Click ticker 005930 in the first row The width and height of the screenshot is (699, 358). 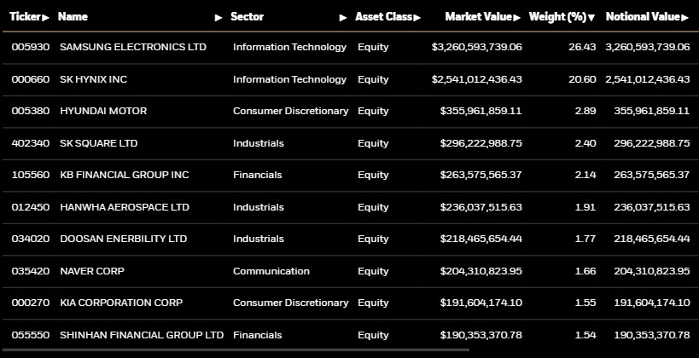[25, 47]
